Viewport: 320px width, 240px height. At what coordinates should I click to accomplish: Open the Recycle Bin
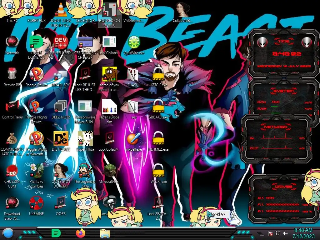12,77
